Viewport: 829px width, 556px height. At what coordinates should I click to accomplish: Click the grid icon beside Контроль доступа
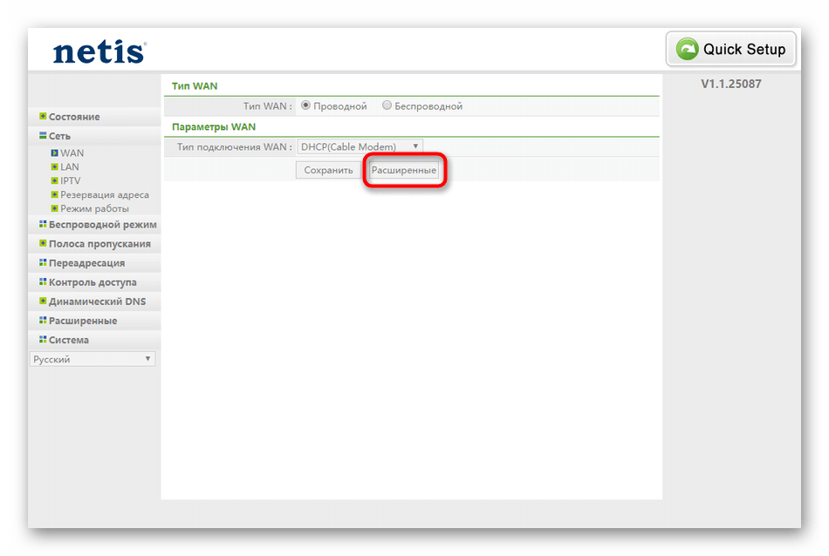[43, 282]
